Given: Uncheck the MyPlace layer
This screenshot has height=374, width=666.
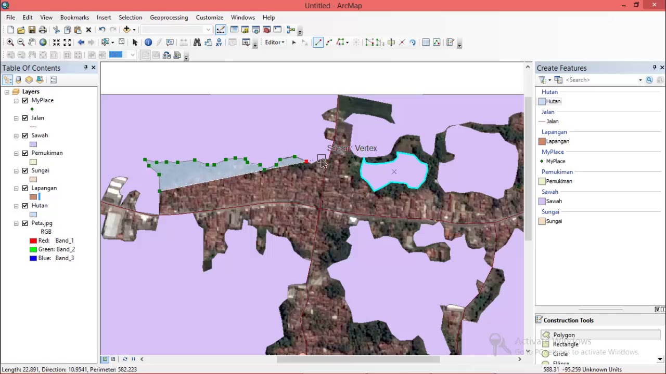Looking at the screenshot, I should pos(25,100).
